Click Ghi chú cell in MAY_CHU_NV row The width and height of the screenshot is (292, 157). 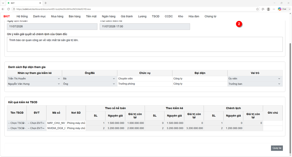click(273, 123)
